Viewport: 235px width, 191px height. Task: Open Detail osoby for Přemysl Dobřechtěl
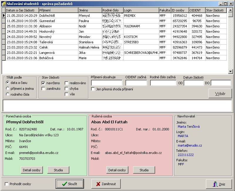(32, 170)
